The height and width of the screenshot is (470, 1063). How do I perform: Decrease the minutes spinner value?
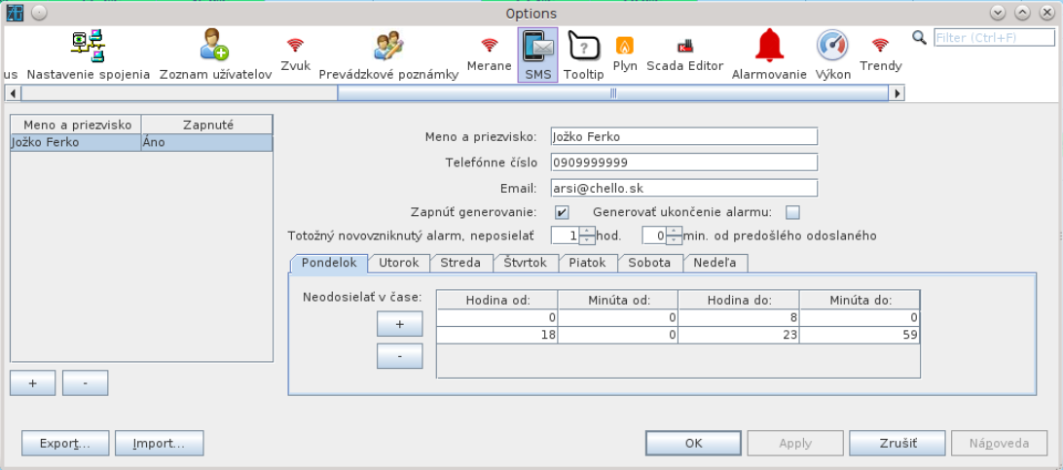[675, 239]
